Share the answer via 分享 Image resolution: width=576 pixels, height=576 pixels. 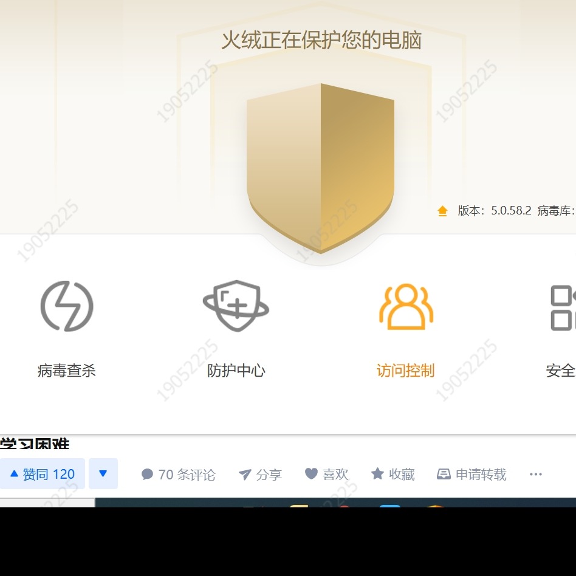[x=260, y=475]
